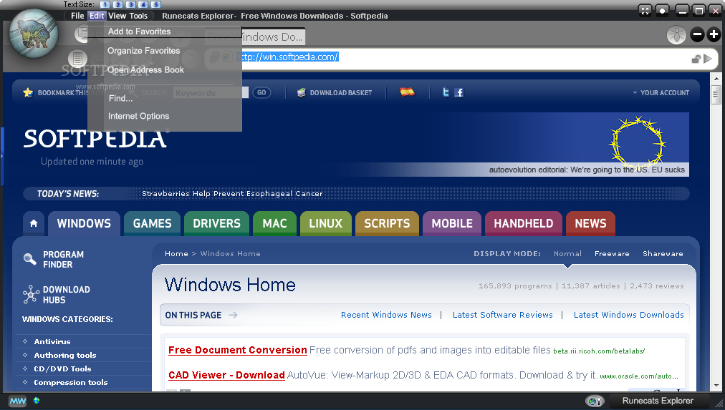Open the Facebook icon link
This screenshot has height=410, width=725.
(x=458, y=93)
